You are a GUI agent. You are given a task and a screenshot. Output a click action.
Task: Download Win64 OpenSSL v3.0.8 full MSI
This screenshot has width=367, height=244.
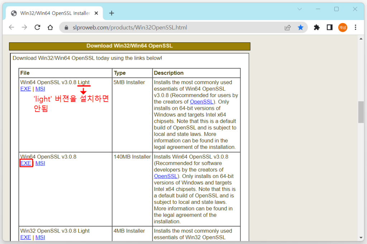(40, 163)
